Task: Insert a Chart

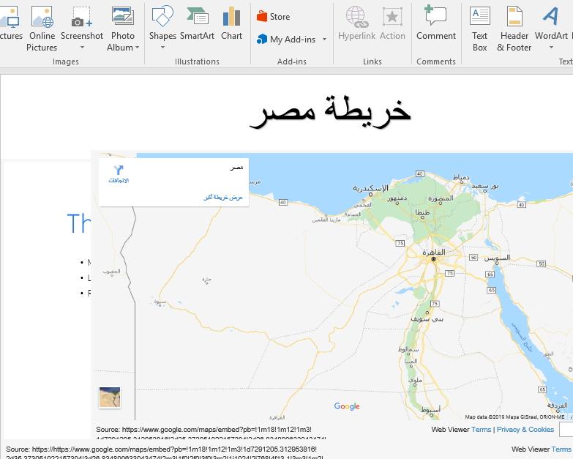Action: 231,23
